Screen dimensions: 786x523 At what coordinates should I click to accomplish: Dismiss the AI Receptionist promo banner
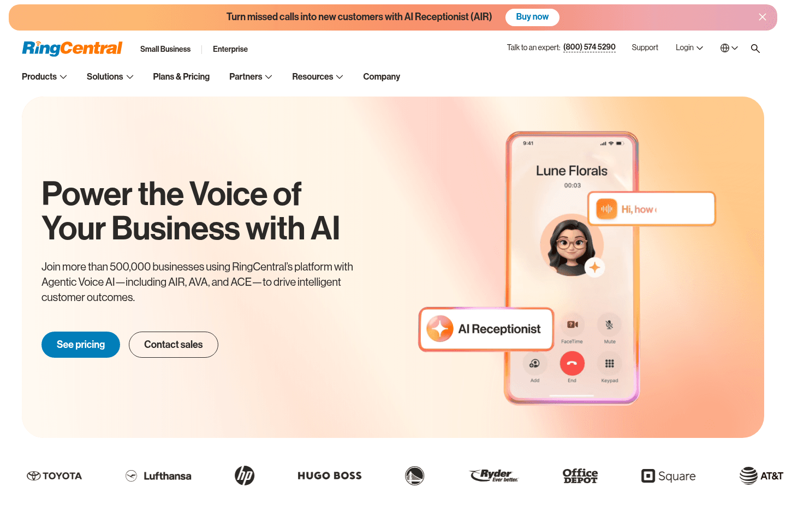tap(763, 17)
